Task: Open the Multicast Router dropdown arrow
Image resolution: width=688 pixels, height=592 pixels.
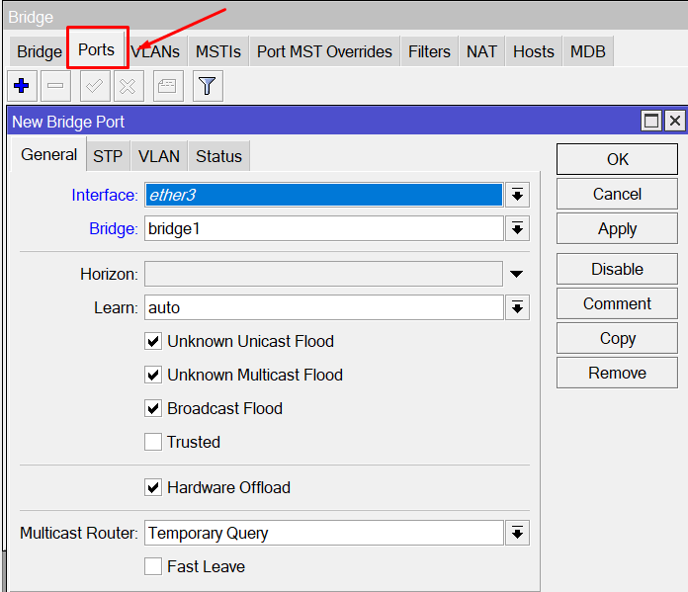Action: 517,533
